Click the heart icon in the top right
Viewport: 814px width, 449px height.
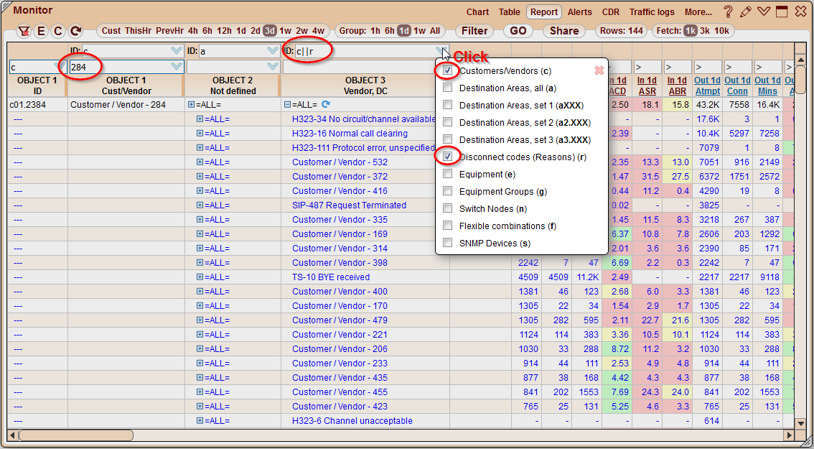coord(762,12)
